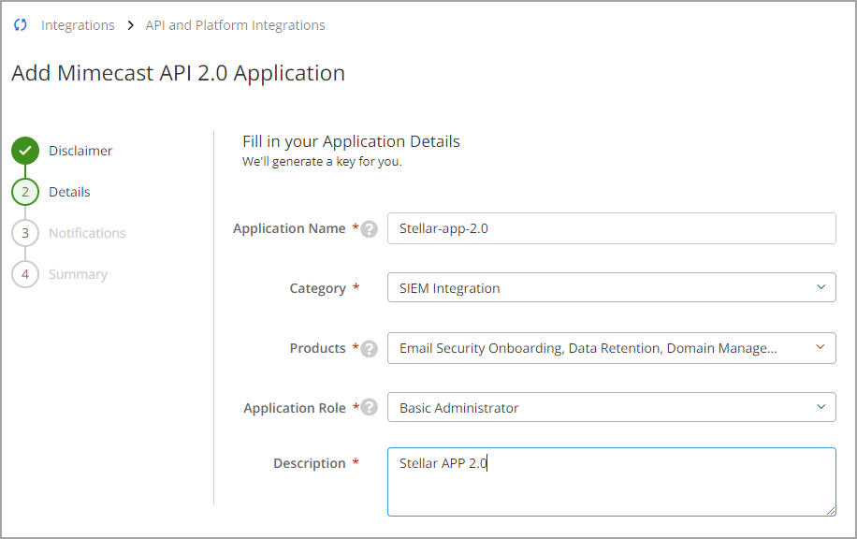This screenshot has width=857, height=539.
Task: Select the Notifications step label
Action: pyautogui.click(x=87, y=233)
